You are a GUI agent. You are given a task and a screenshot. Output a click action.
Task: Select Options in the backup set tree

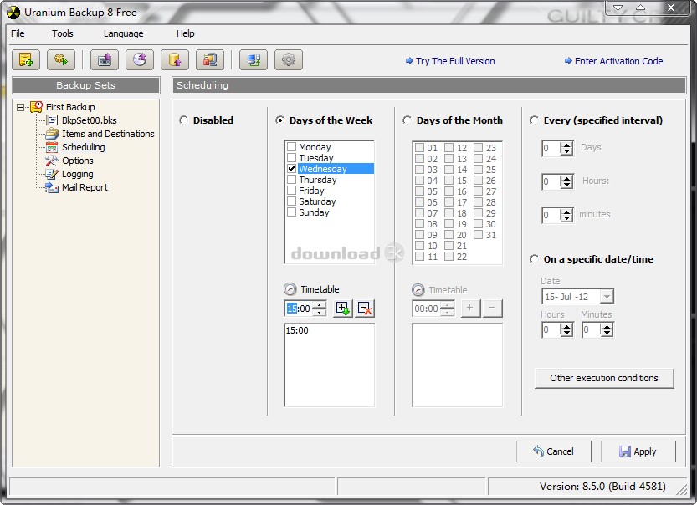(78, 161)
